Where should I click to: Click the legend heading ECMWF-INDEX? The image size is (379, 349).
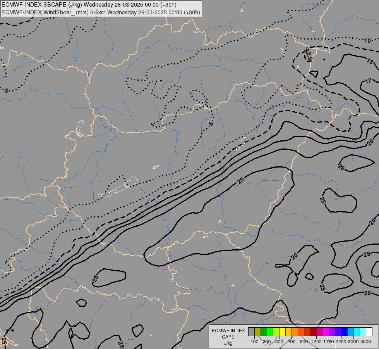(228, 331)
